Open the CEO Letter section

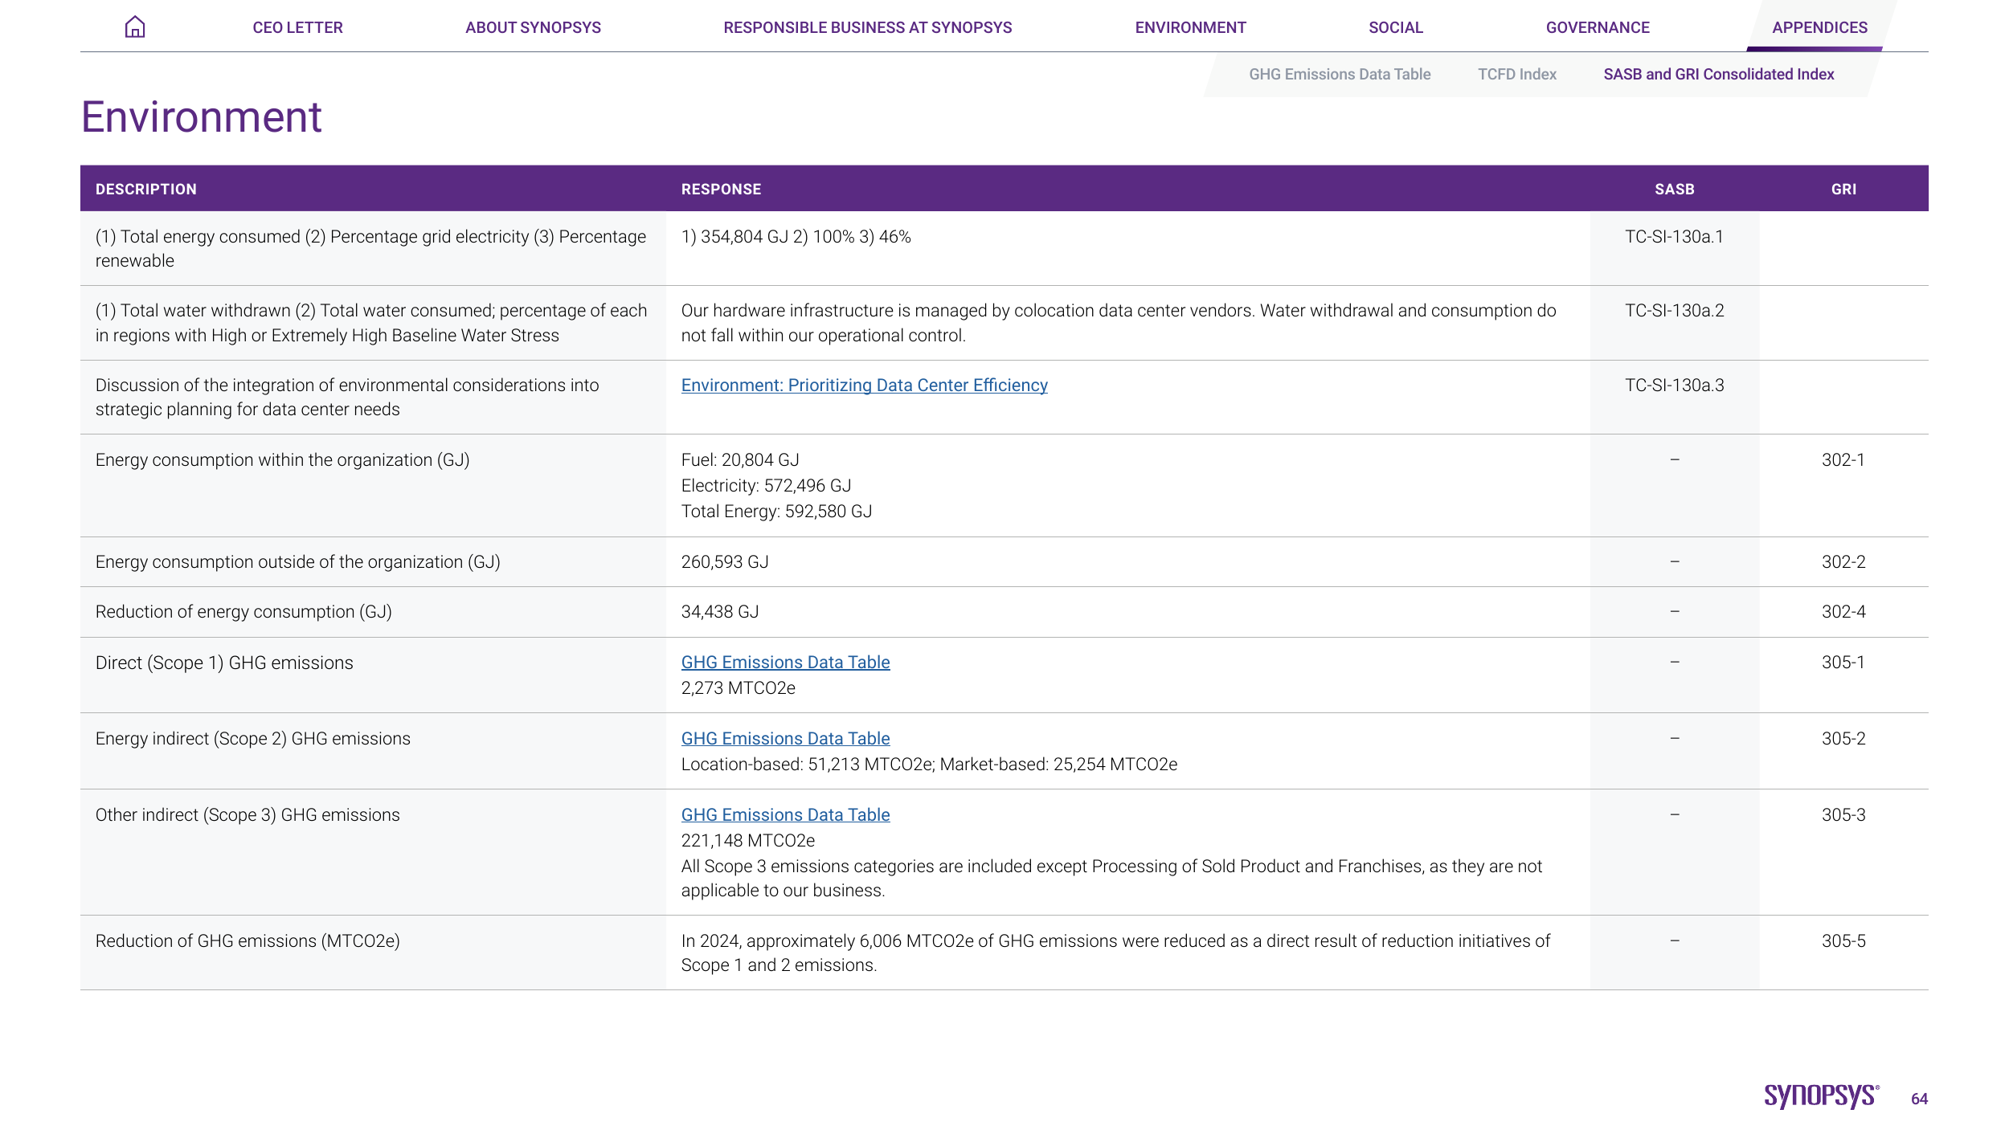click(297, 27)
